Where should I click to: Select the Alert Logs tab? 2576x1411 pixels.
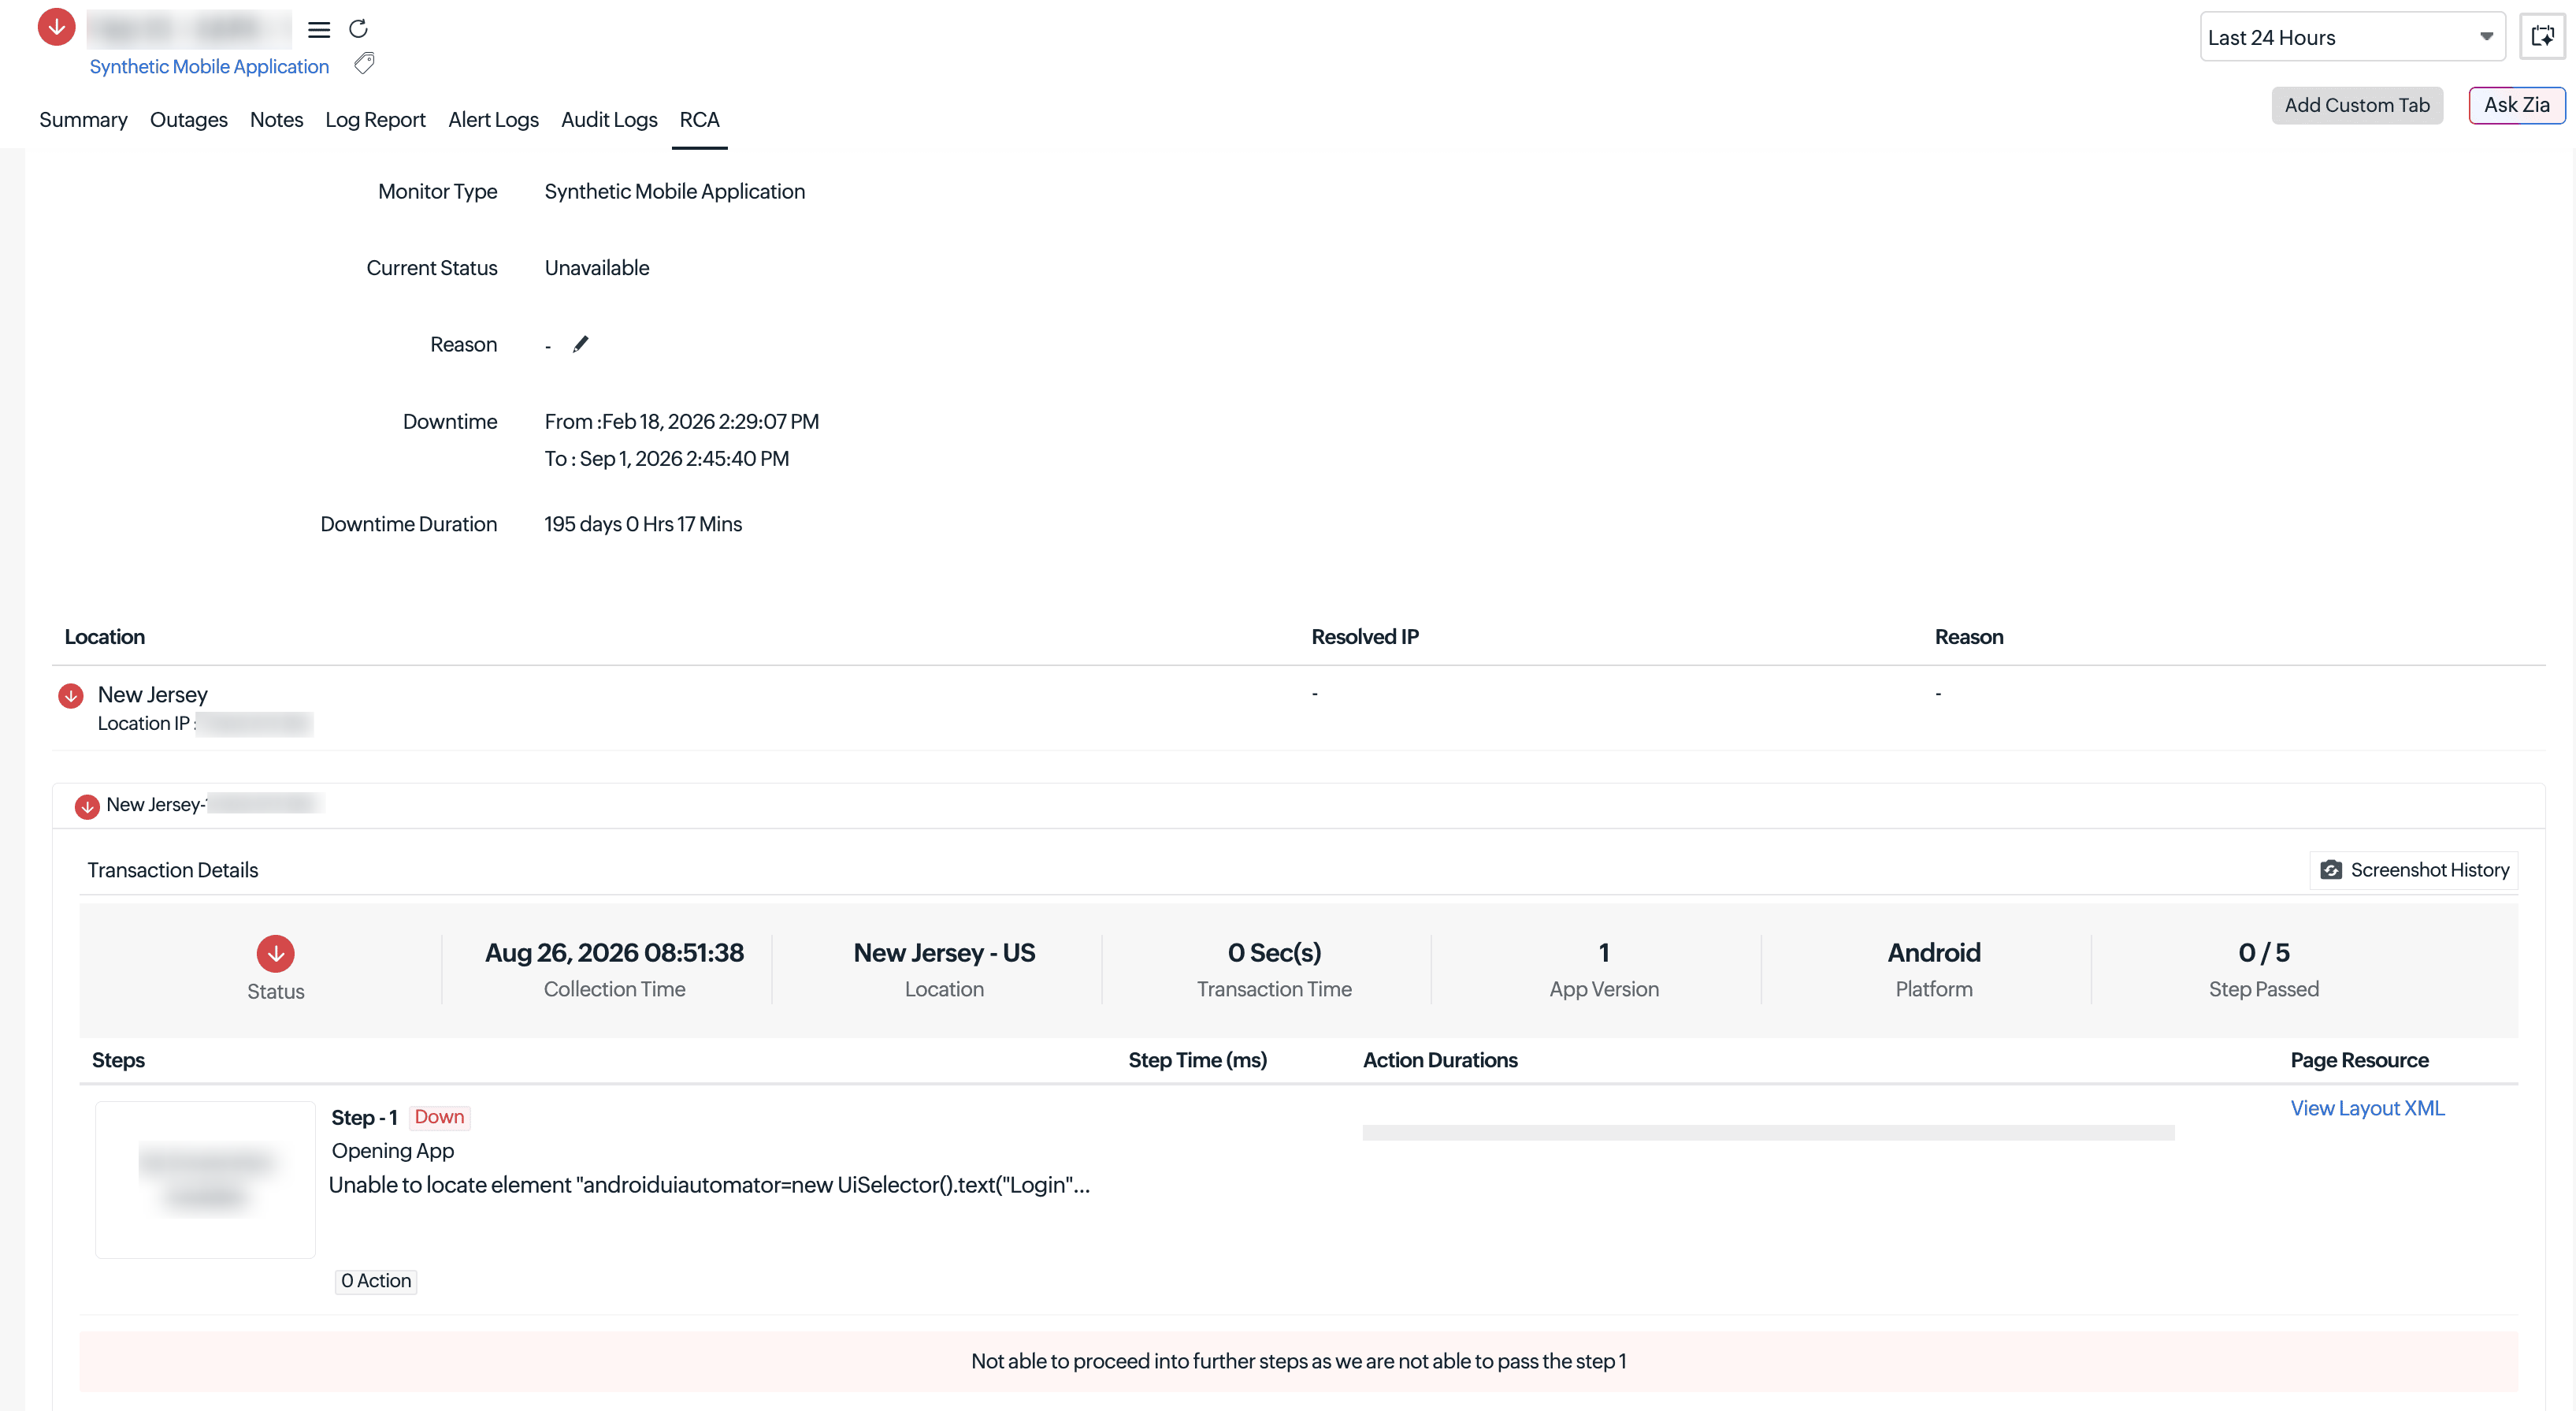[493, 120]
